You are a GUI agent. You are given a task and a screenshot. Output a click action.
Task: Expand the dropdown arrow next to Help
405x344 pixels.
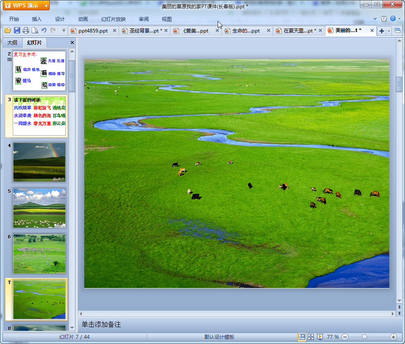click(x=400, y=18)
